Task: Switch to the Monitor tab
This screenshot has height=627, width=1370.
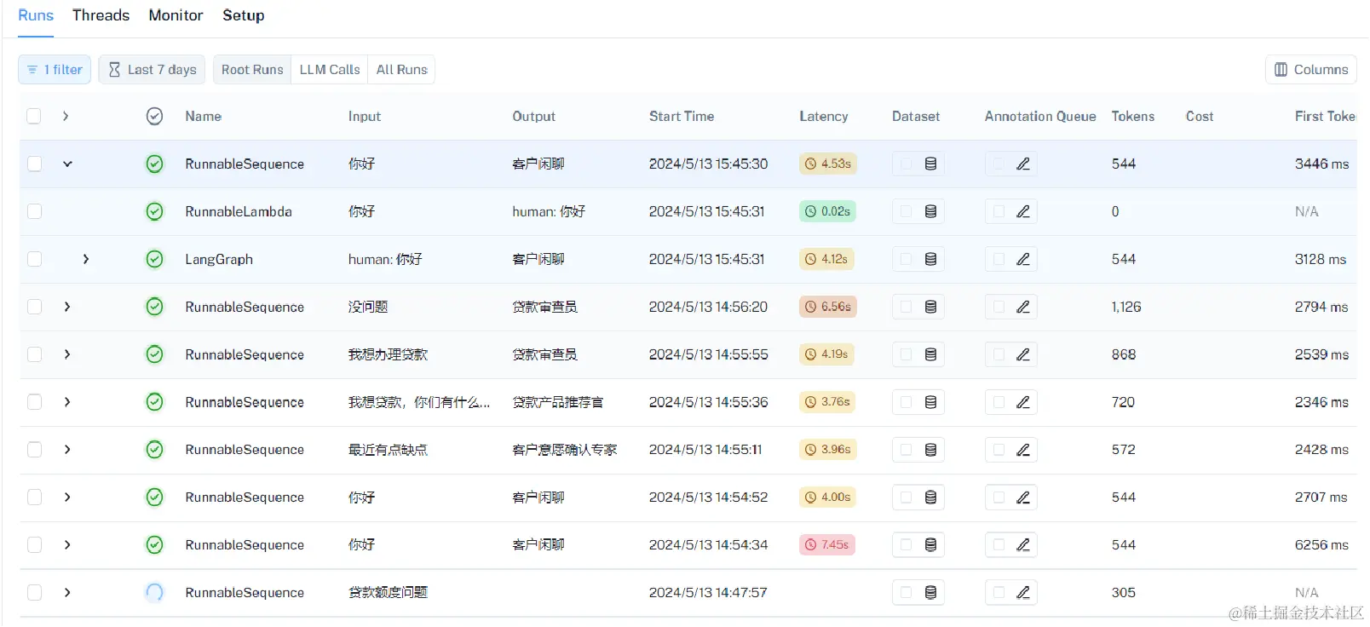Action: [x=176, y=15]
